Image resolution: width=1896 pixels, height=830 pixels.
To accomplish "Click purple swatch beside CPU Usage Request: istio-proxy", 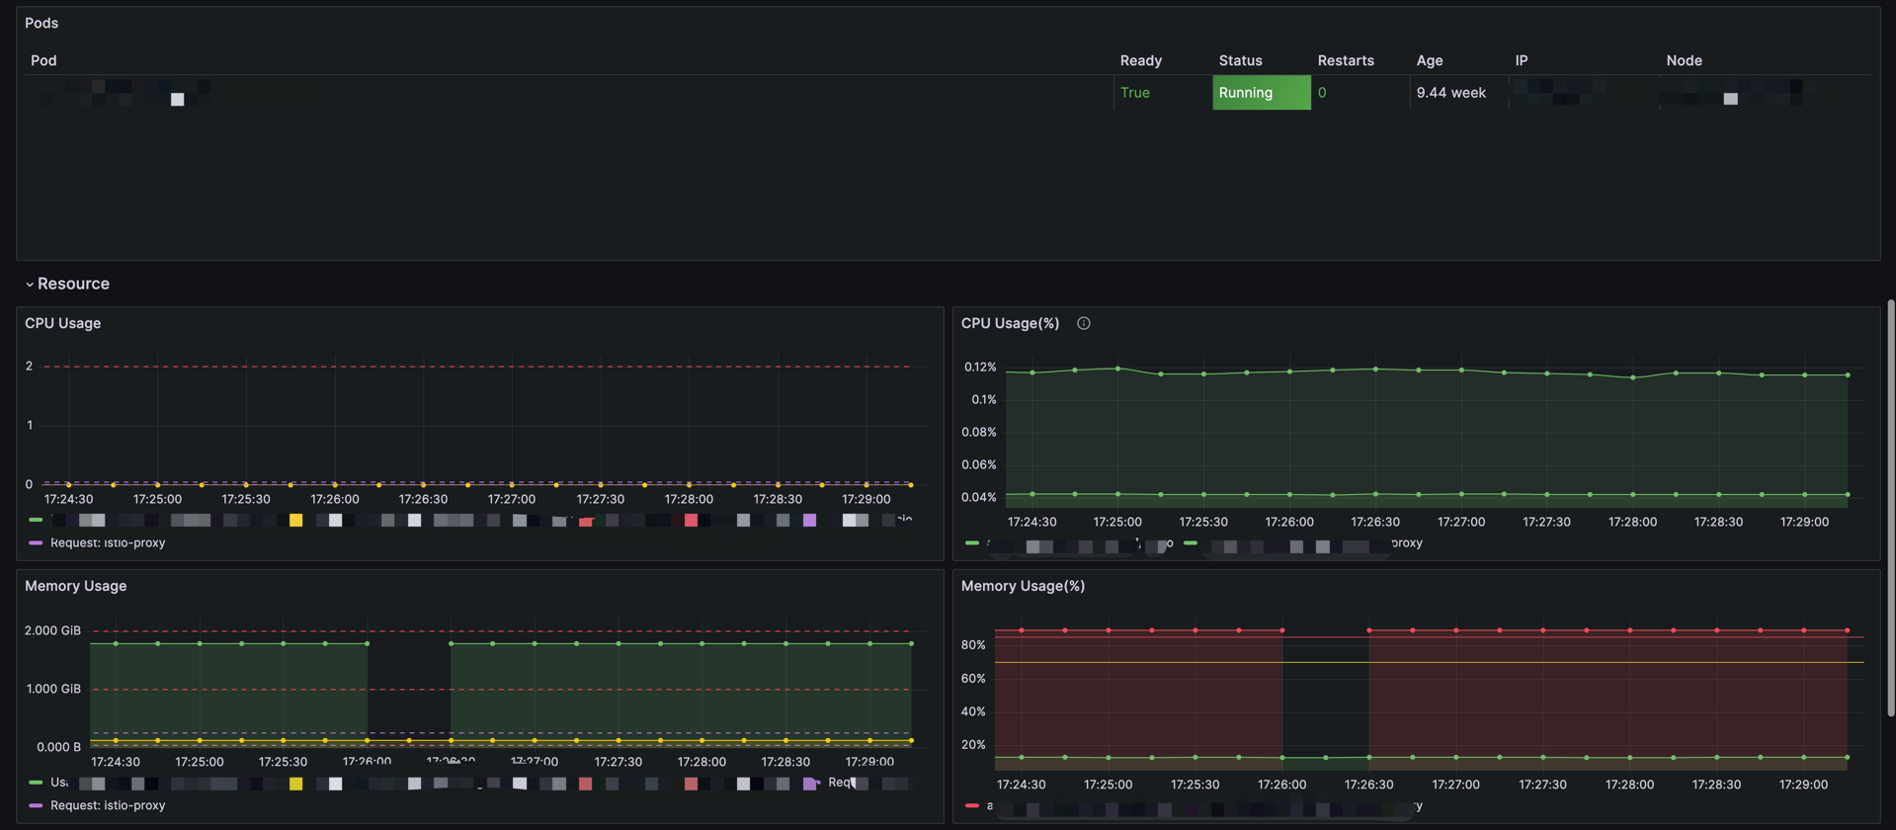I will pos(36,542).
